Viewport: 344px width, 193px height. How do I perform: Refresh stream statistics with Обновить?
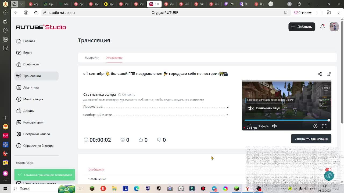click(127, 95)
